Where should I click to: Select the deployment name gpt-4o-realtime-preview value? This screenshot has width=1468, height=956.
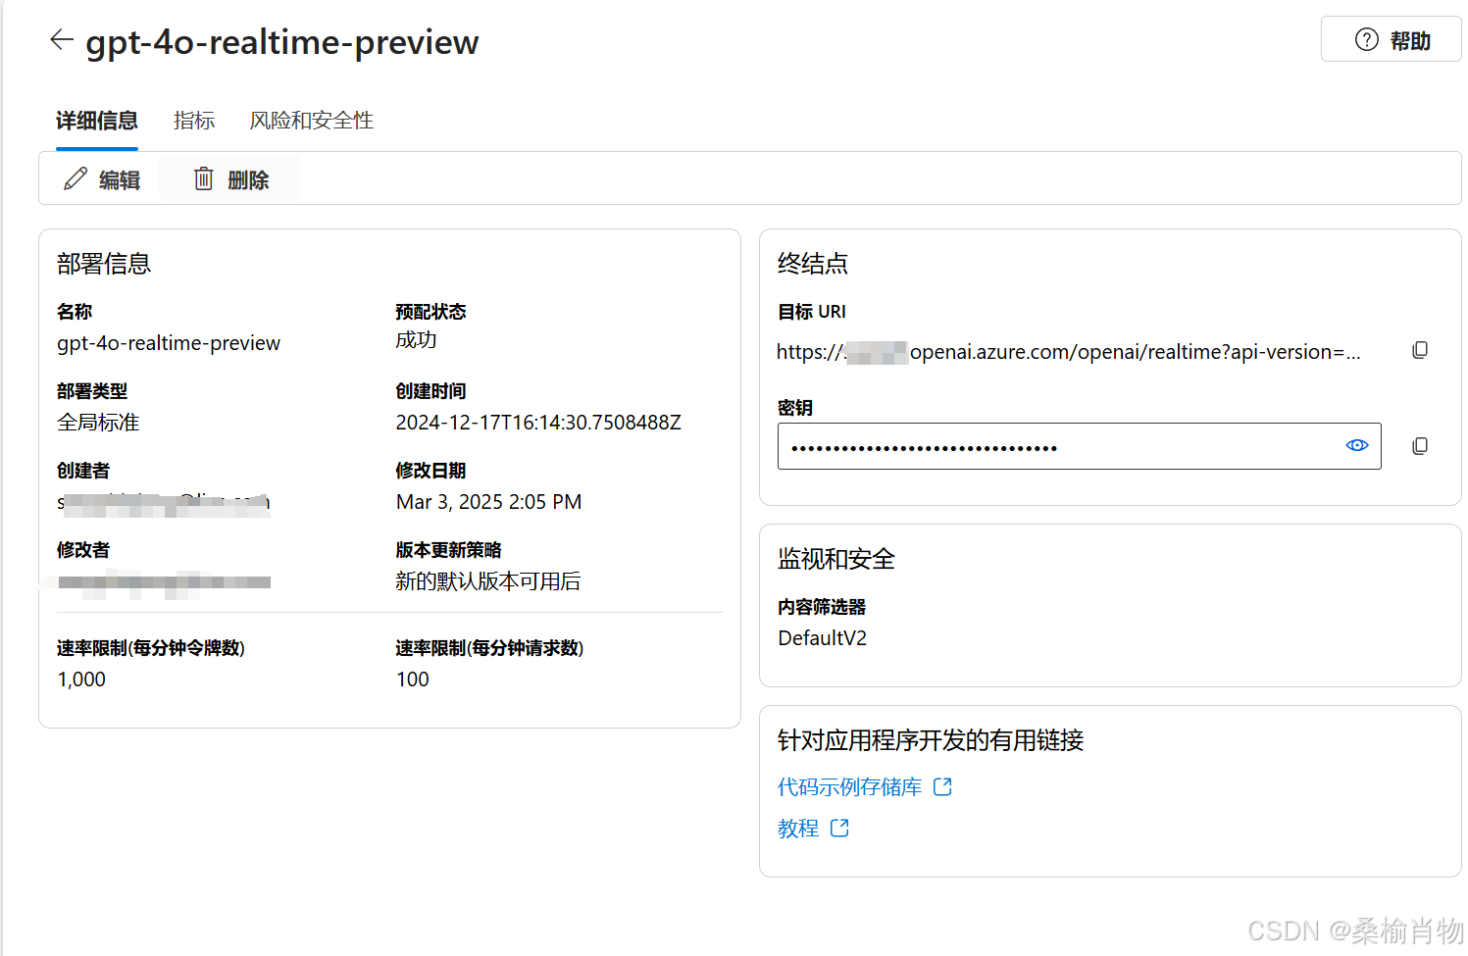pos(169,343)
